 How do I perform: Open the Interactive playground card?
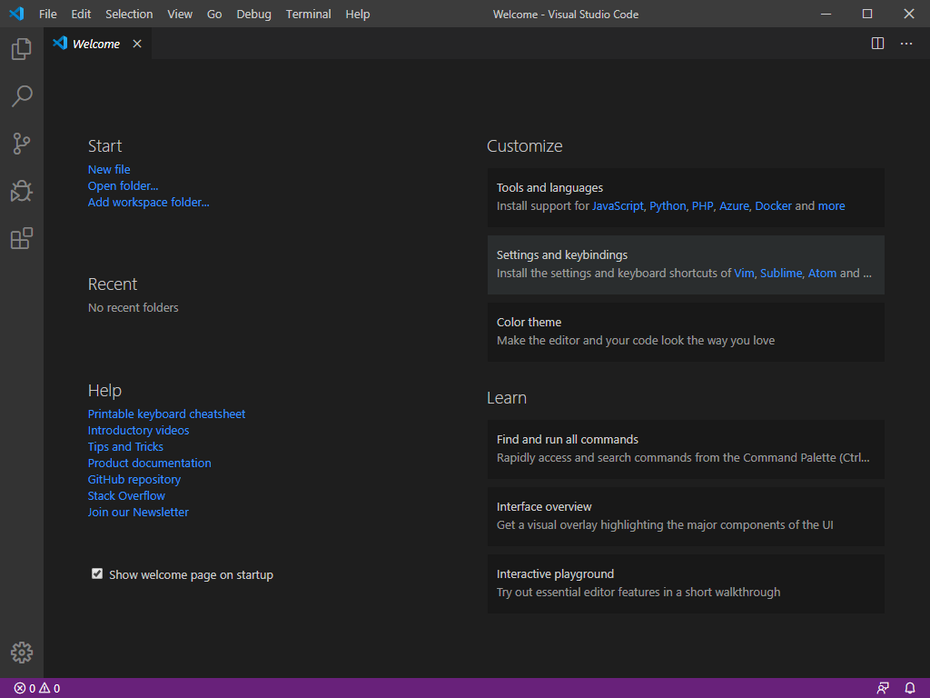pos(686,583)
